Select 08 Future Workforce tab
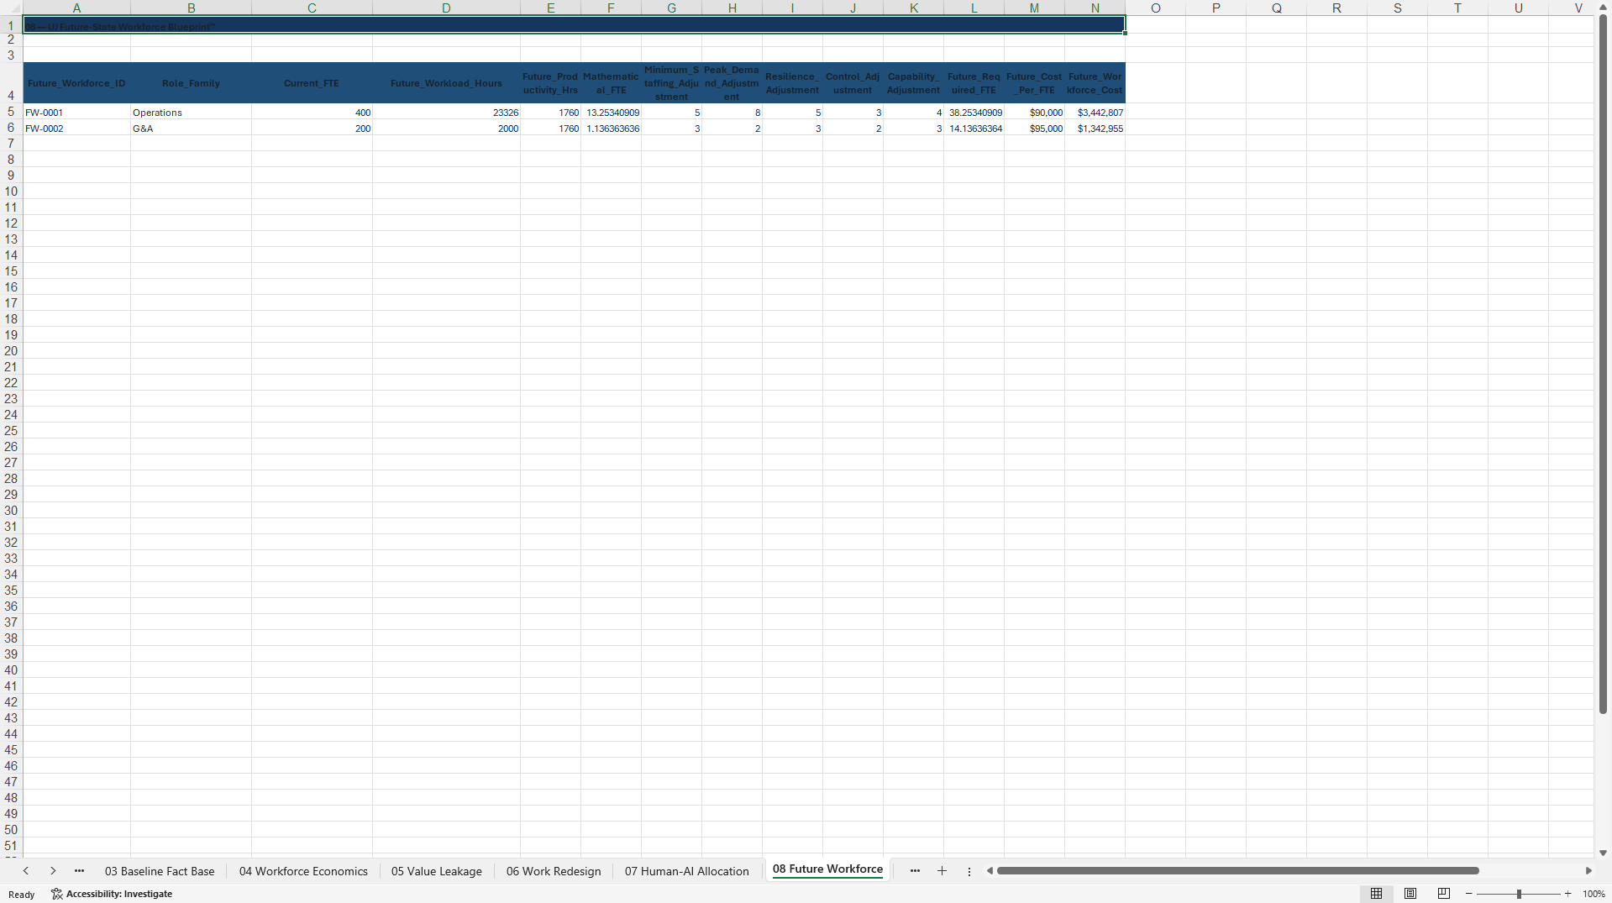Image resolution: width=1612 pixels, height=903 pixels. click(827, 869)
